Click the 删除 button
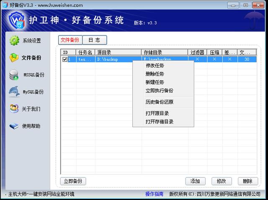Screen dimensions: 268x200 [x=247, y=181]
